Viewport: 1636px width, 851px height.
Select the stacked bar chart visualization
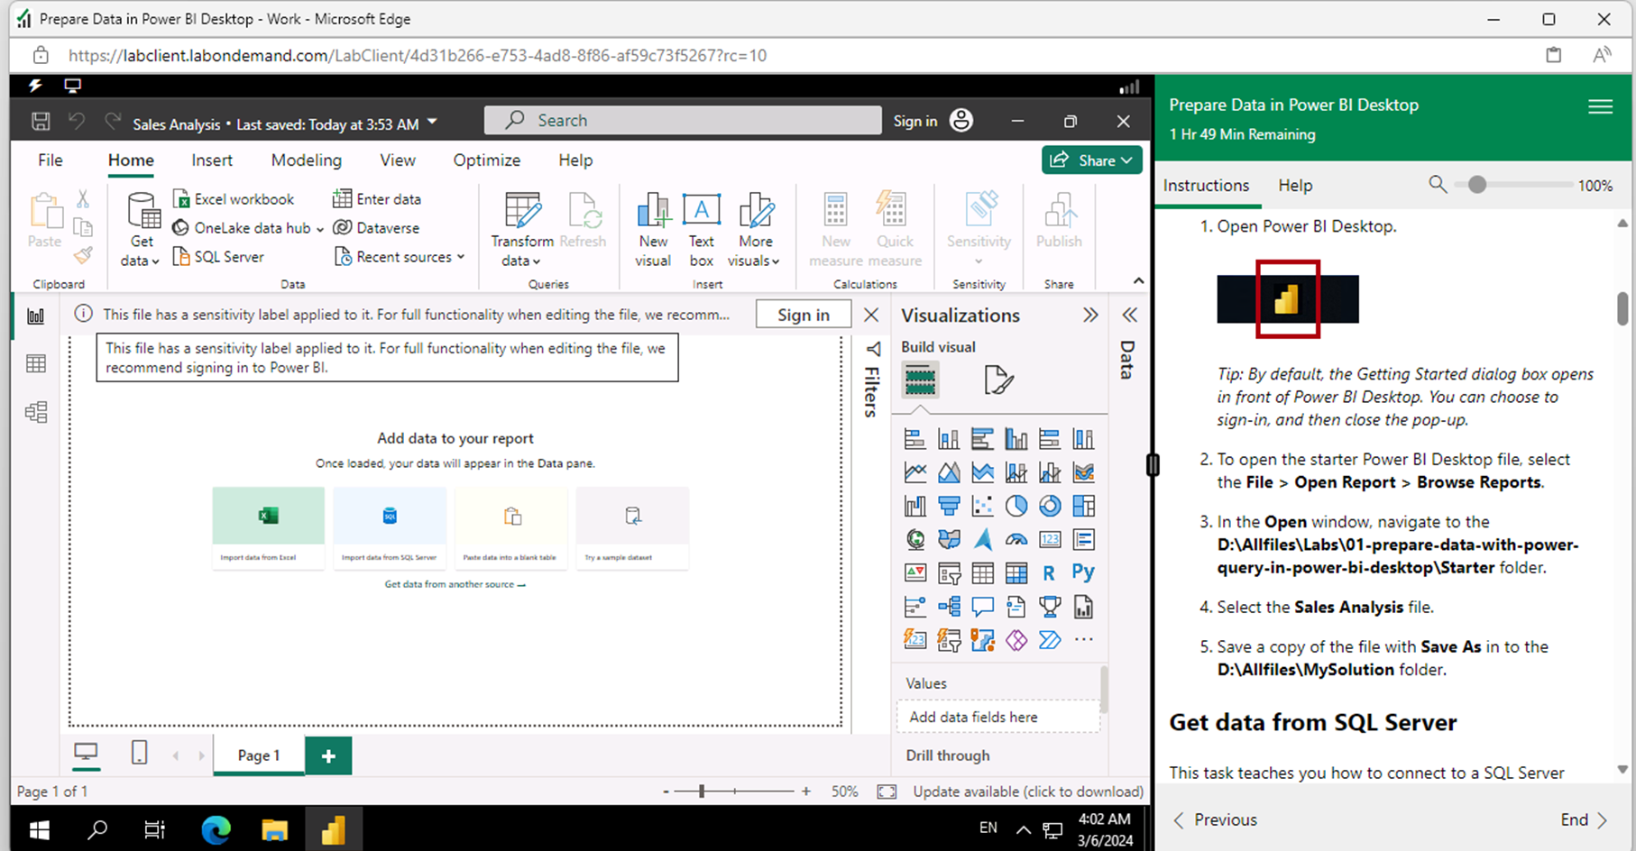pyautogui.click(x=915, y=439)
